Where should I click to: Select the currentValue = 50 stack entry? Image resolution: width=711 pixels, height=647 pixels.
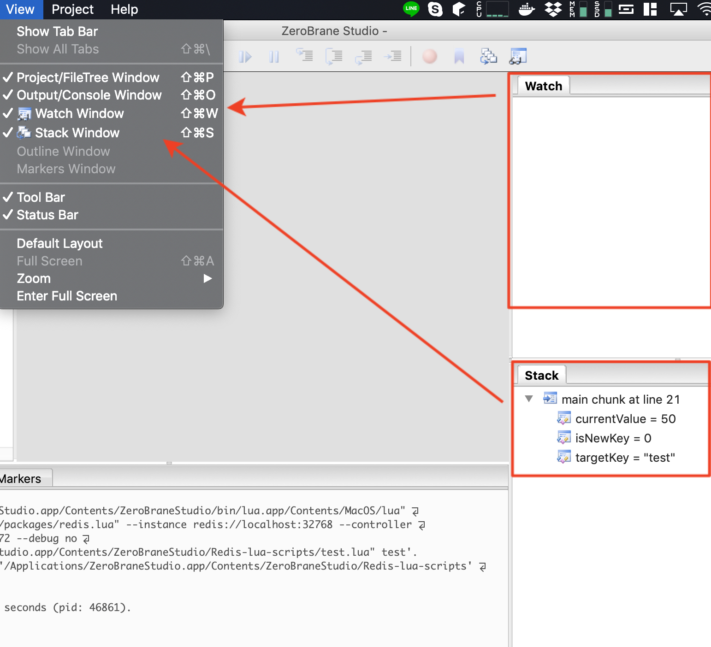625,419
